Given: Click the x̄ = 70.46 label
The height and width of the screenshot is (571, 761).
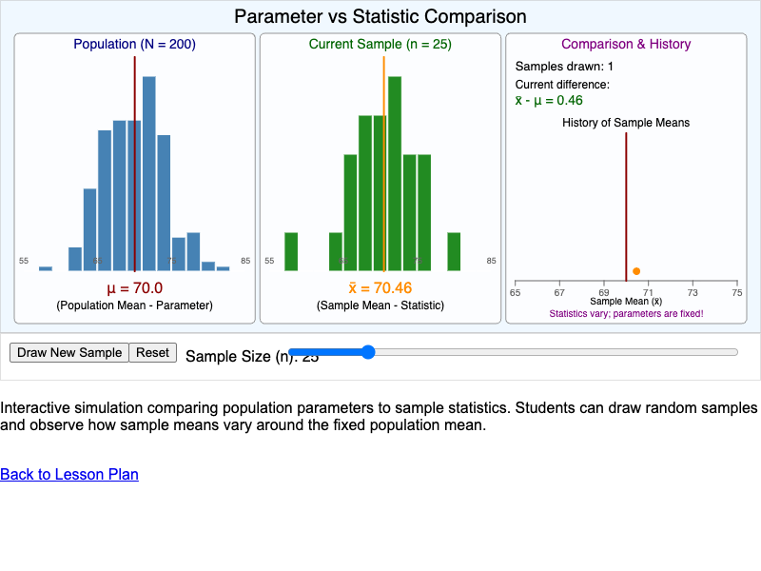Looking at the screenshot, I should (380, 285).
